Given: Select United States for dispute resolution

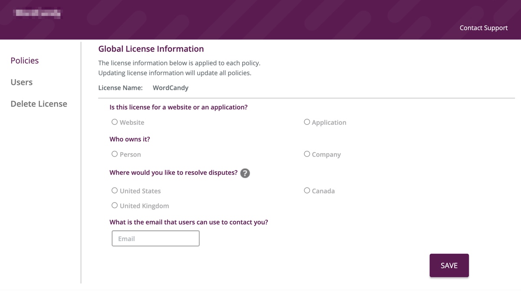Looking at the screenshot, I should pos(115,190).
